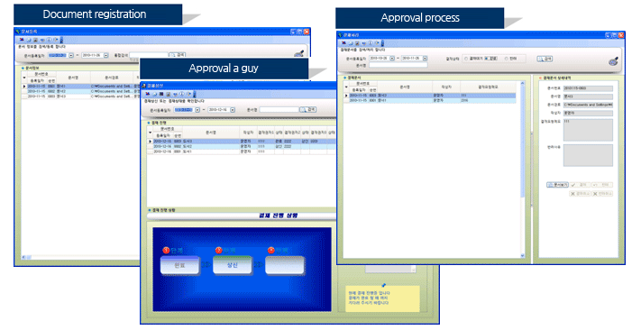Select the last approval status radio button

[x=506, y=59]
